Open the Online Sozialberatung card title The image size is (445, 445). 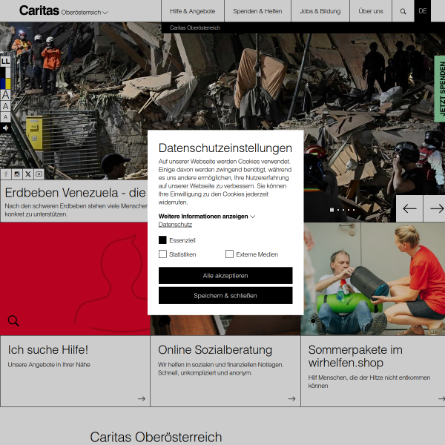215,350
